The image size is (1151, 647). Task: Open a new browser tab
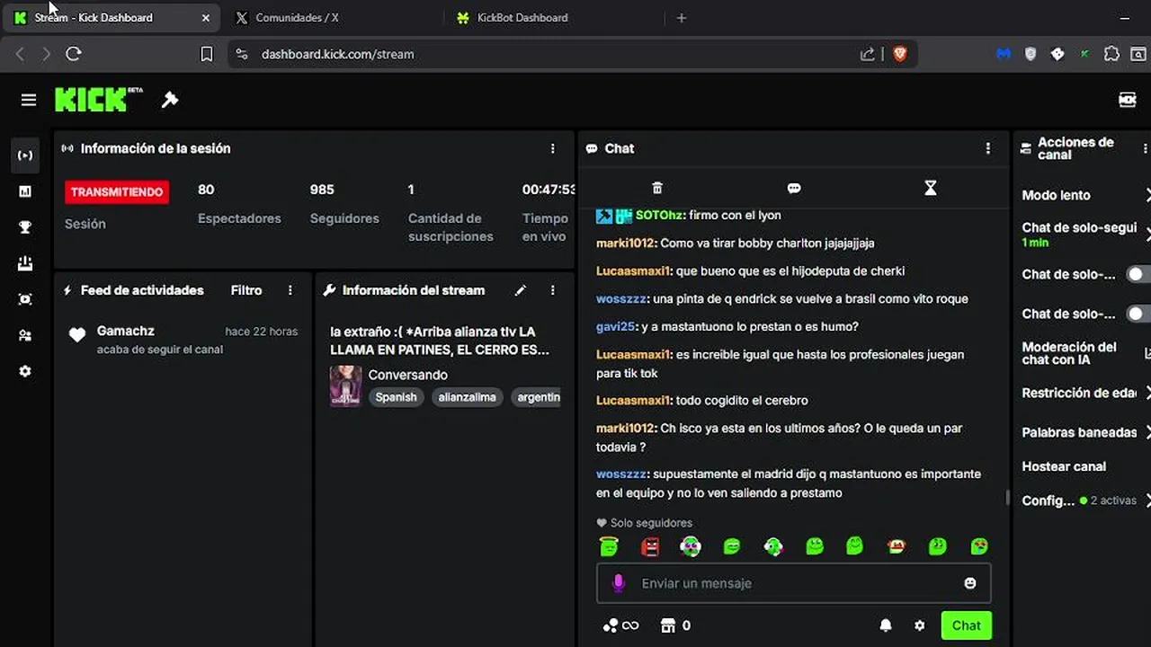[682, 17]
